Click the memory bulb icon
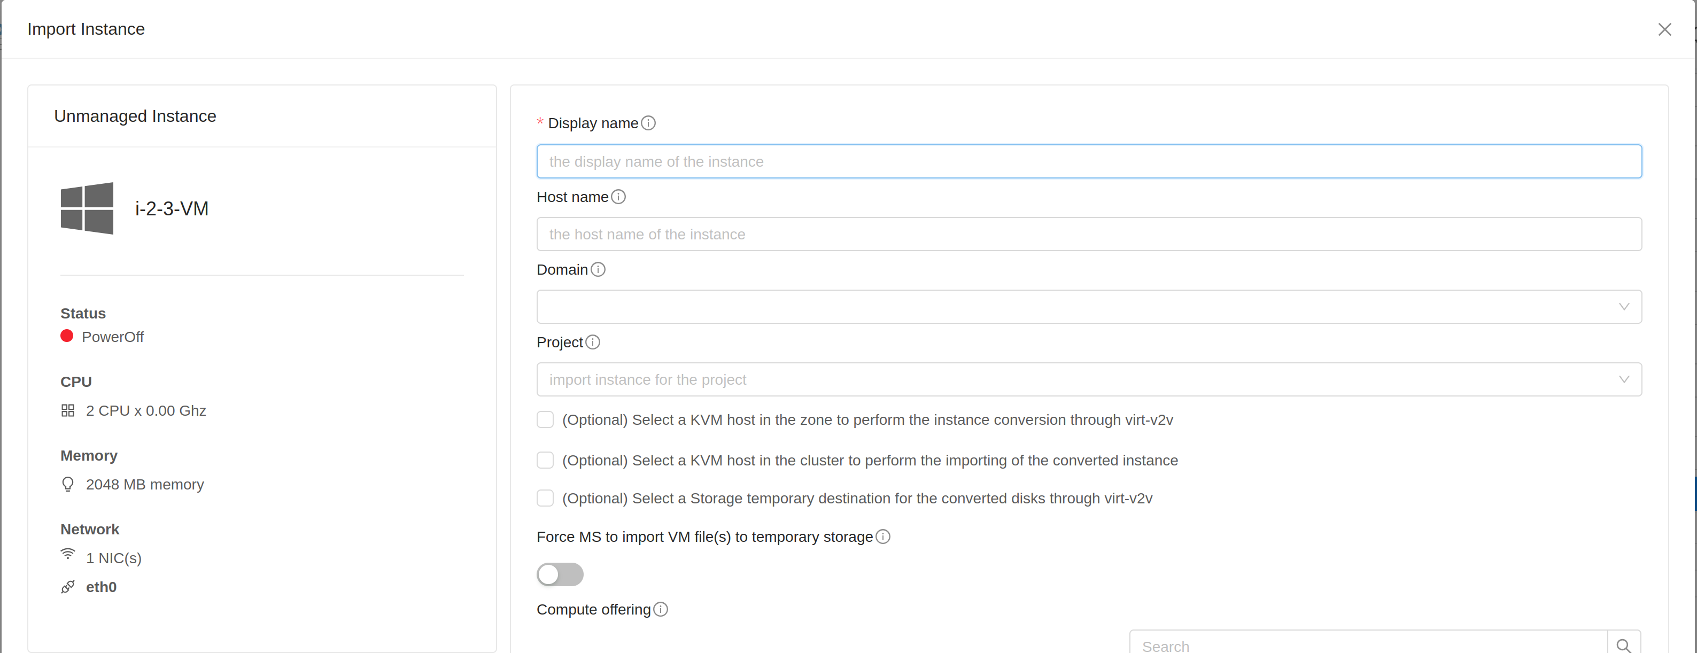The image size is (1697, 653). (x=68, y=484)
